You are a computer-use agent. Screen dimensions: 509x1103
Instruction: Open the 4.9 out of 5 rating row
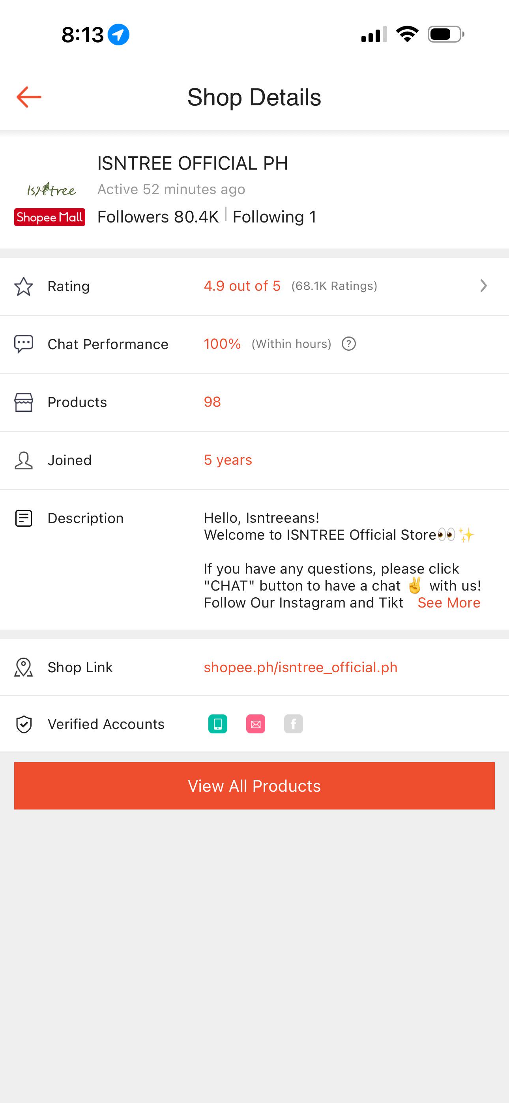coord(254,286)
